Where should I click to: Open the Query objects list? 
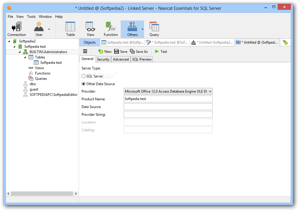[154, 29]
